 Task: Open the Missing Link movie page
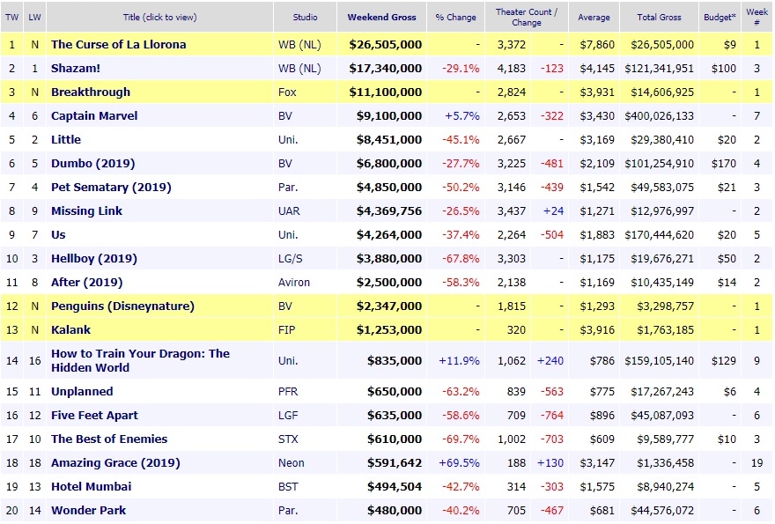(x=86, y=210)
